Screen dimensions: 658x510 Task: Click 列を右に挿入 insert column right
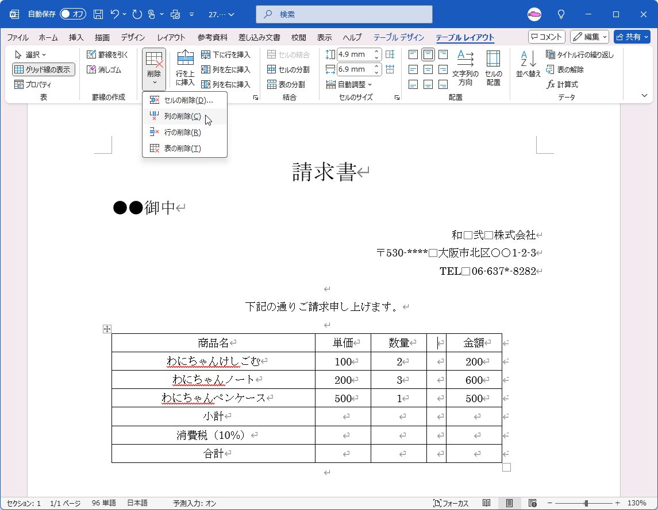pos(226,84)
